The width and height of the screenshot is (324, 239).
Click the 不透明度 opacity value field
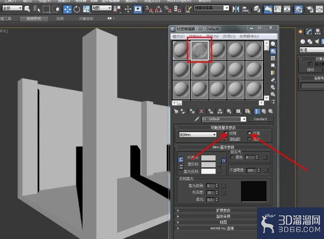252,170
